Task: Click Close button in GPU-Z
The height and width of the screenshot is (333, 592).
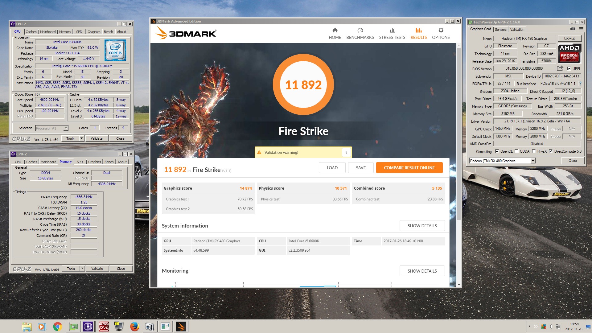Action: click(x=573, y=161)
